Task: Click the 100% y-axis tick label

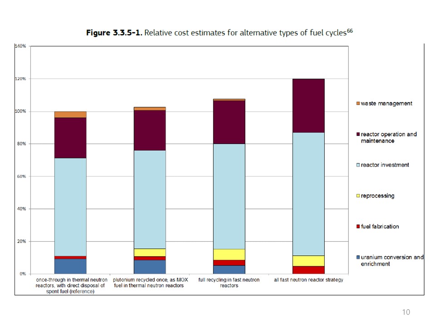Action: coord(21,111)
